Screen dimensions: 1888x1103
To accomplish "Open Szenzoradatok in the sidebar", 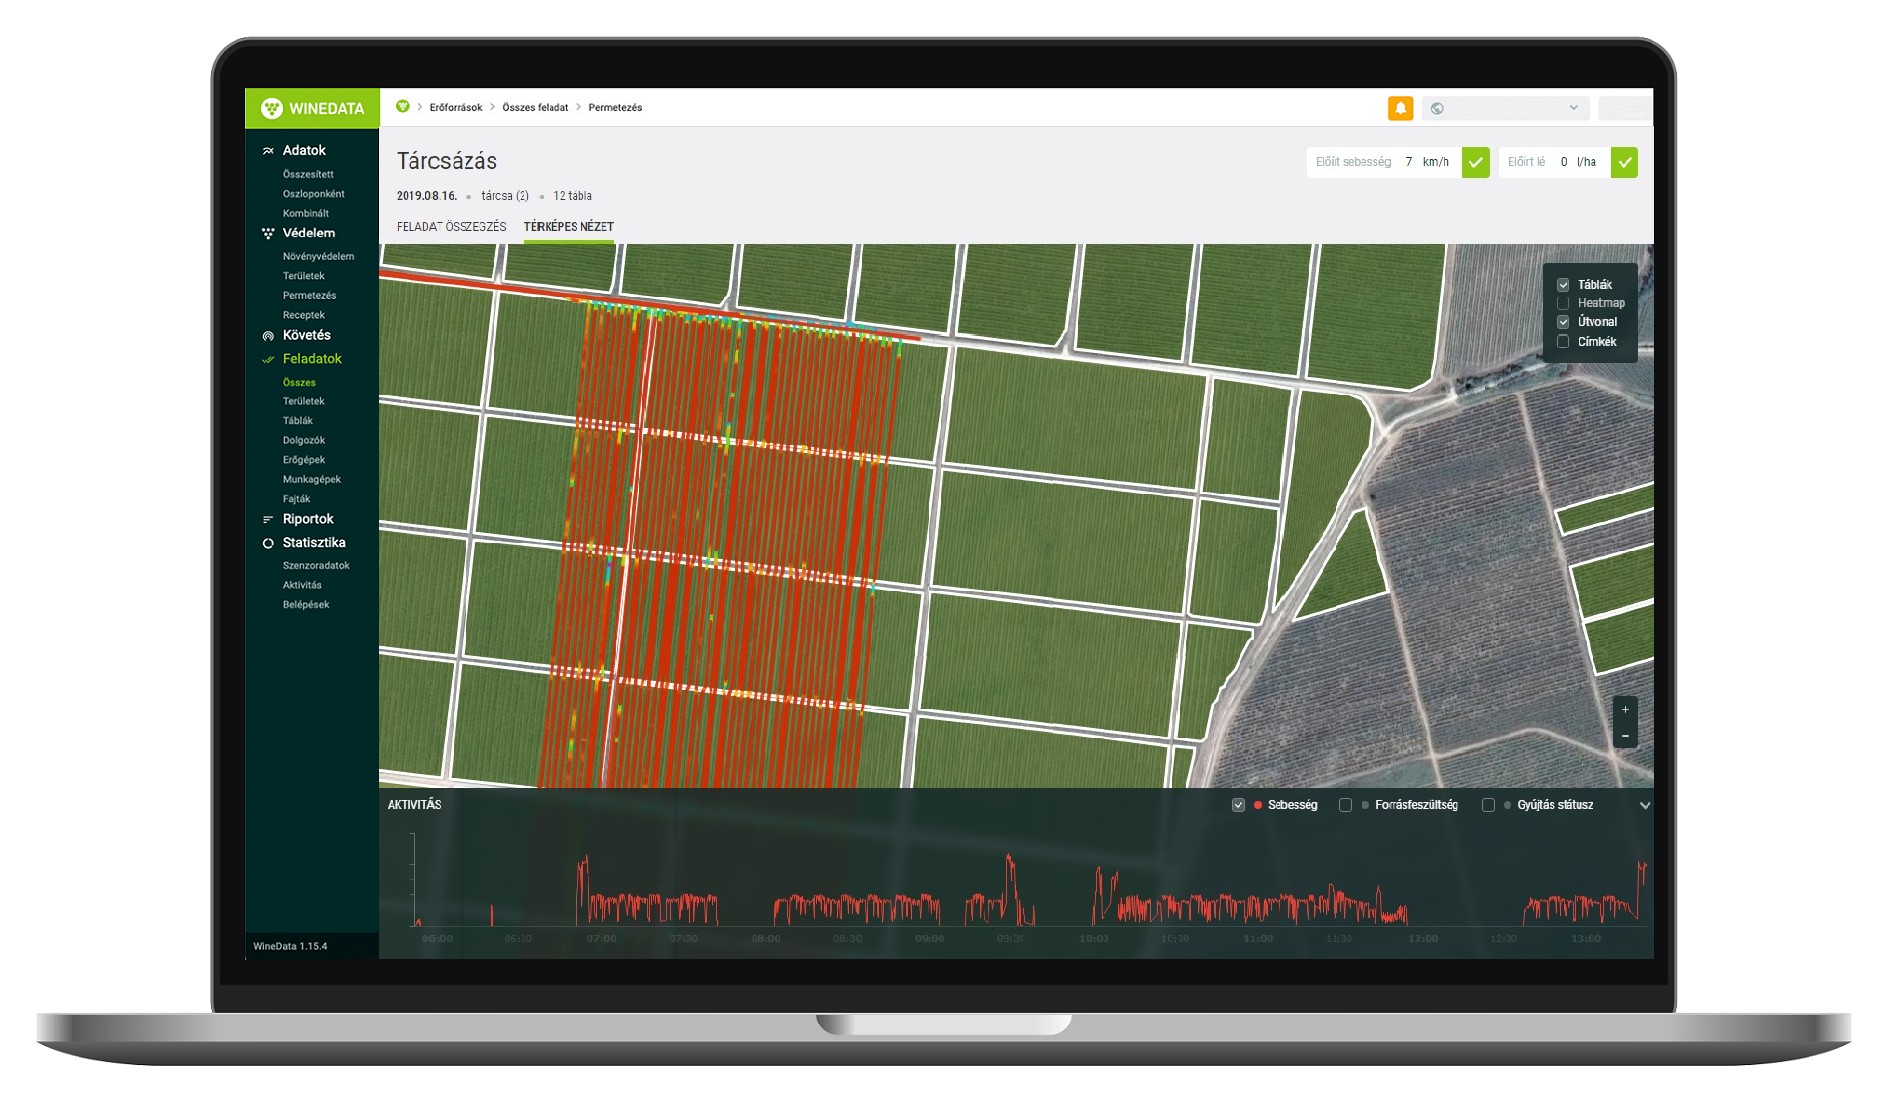I will click(x=316, y=566).
